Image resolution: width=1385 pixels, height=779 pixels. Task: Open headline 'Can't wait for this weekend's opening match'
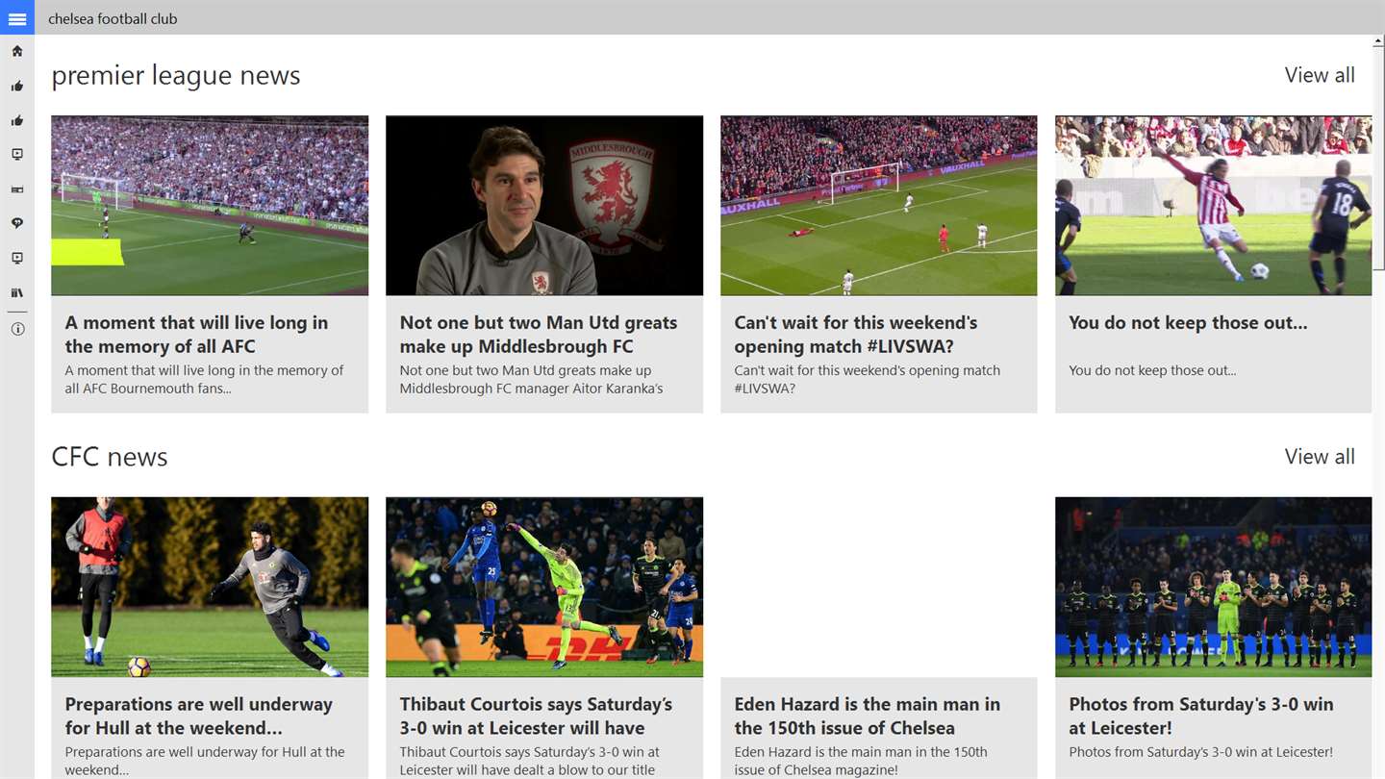click(856, 335)
